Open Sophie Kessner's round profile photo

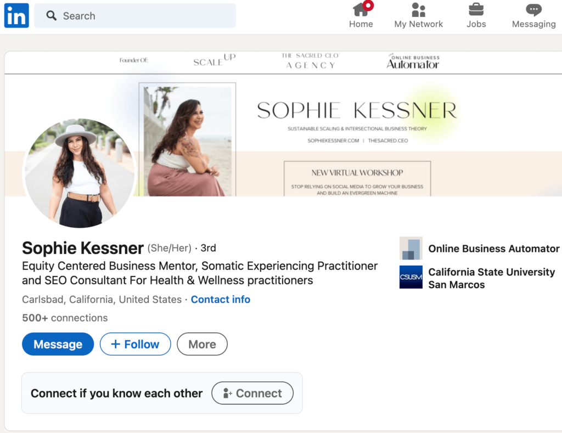(79, 173)
